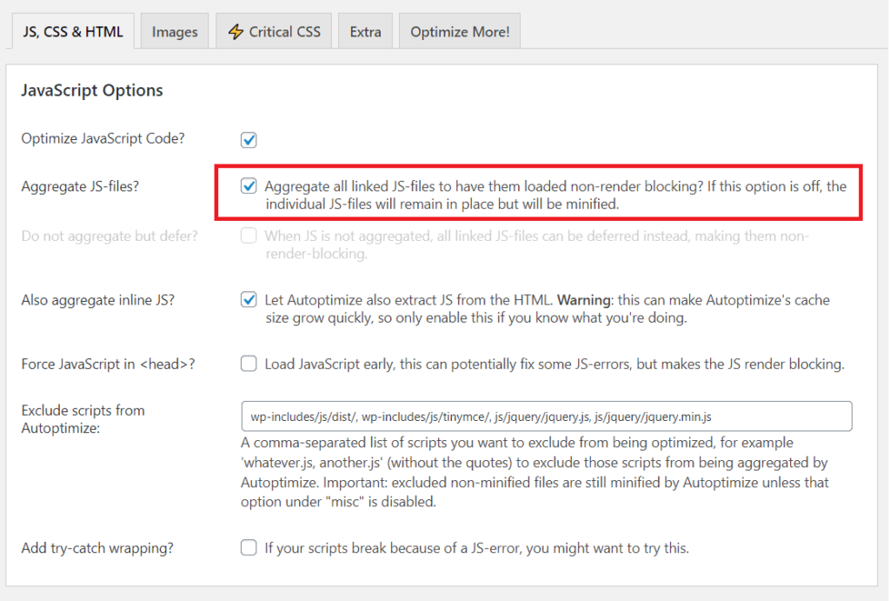
Task: Click the JavaScript Options heading
Action: [92, 90]
